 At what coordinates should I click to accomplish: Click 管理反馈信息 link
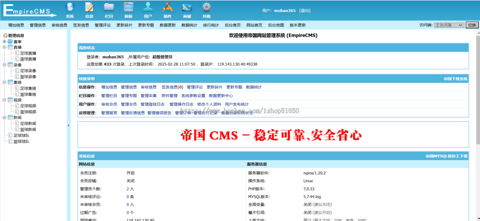[133, 113]
